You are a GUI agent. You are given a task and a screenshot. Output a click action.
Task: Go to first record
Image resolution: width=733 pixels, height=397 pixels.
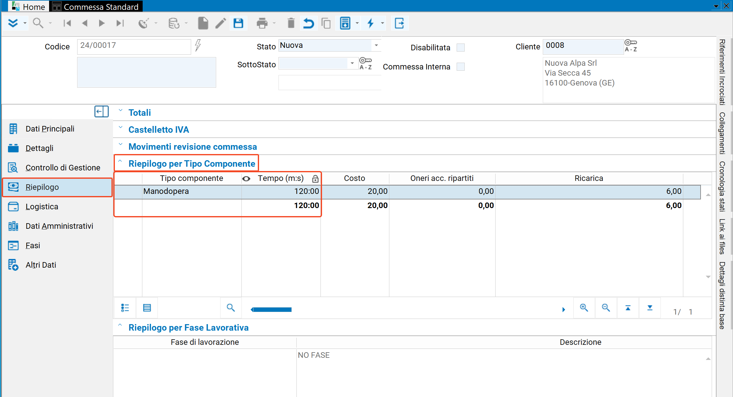(67, 23)
